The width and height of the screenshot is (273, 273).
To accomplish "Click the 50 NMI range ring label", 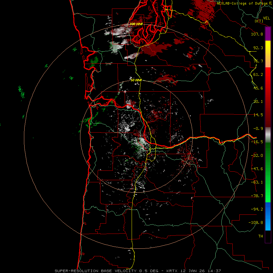I will pos(136,80).
